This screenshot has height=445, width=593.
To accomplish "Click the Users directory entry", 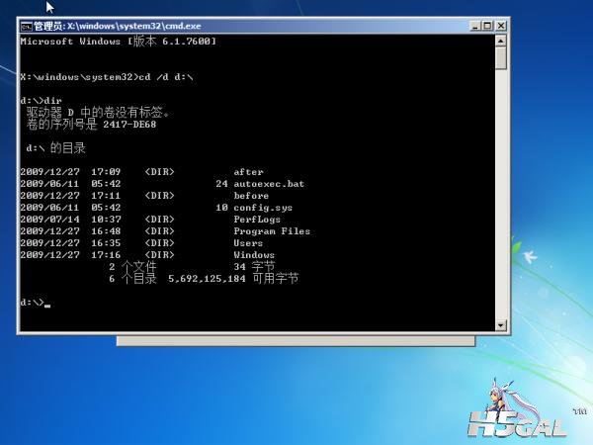I will (248, 243).
